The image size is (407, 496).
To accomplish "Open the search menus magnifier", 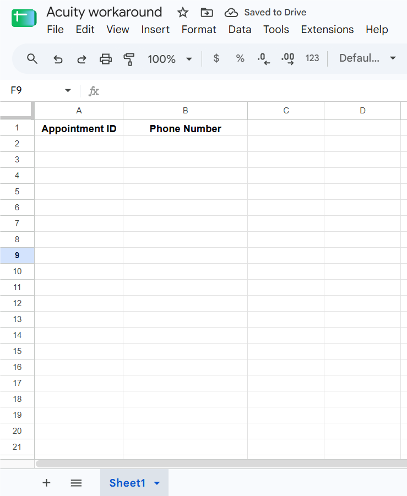I will [32, 58].
